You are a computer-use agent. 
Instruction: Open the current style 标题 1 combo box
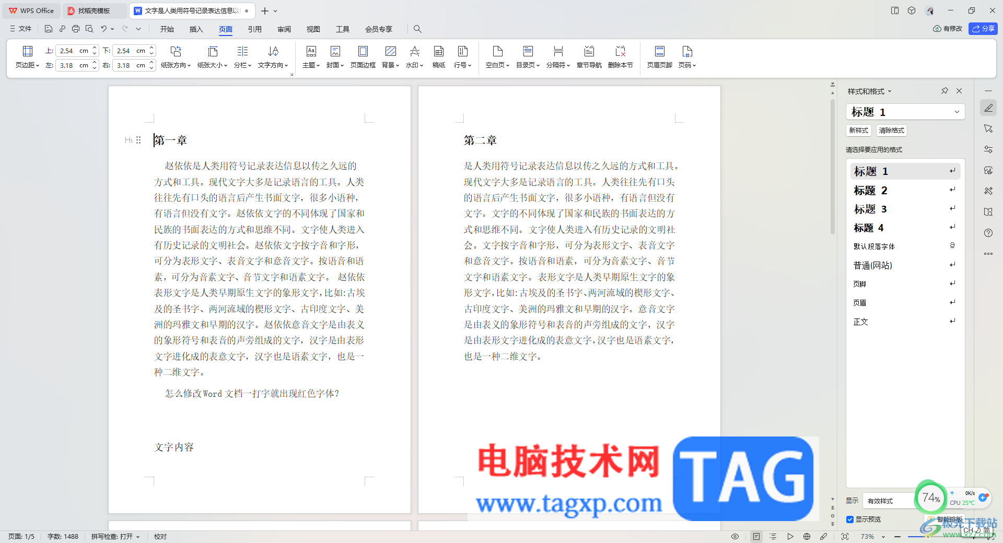click(x=905, y=112)
